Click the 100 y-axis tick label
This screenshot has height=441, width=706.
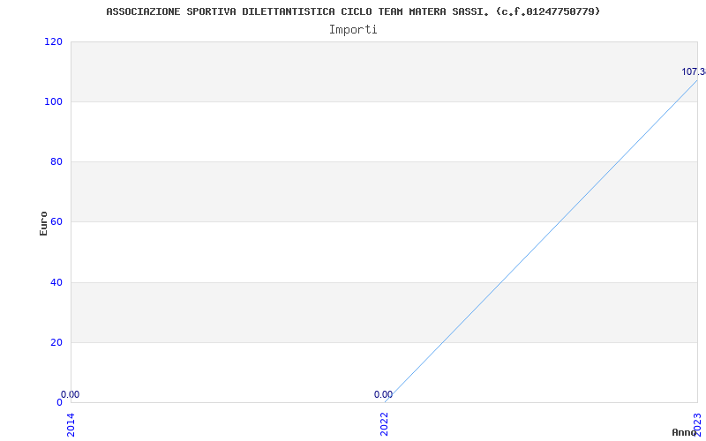pyautogui.click(x=53, y=101)
